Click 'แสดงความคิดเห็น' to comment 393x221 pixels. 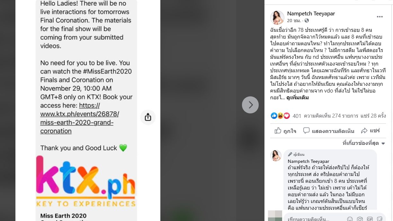(x=328, y=131)
